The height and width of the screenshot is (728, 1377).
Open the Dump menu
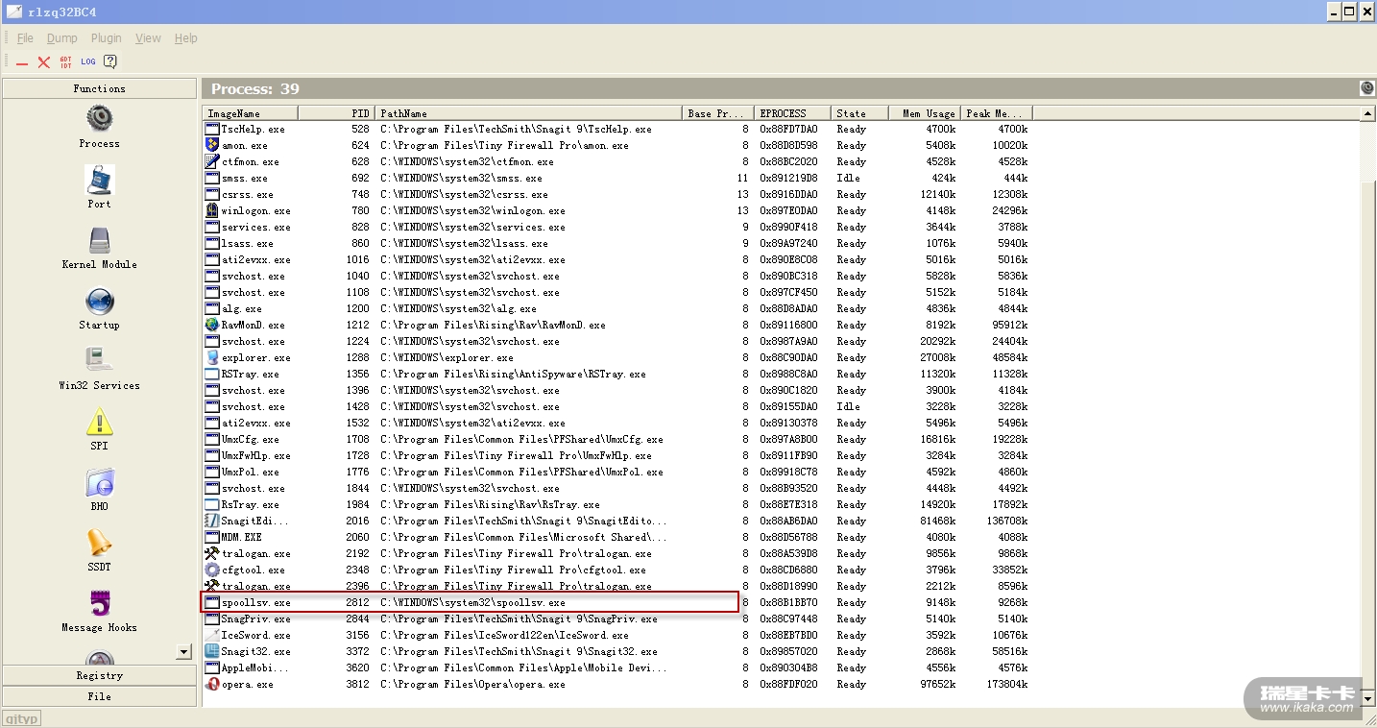[62, 38]
